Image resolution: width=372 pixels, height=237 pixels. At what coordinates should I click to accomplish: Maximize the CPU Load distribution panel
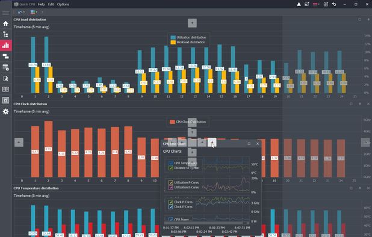[360, 19]
